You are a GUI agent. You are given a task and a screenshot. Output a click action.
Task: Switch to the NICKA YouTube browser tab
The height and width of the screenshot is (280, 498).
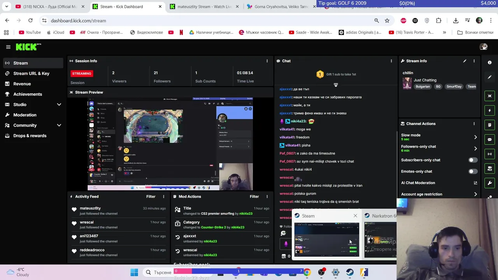[x=50, y=7]
